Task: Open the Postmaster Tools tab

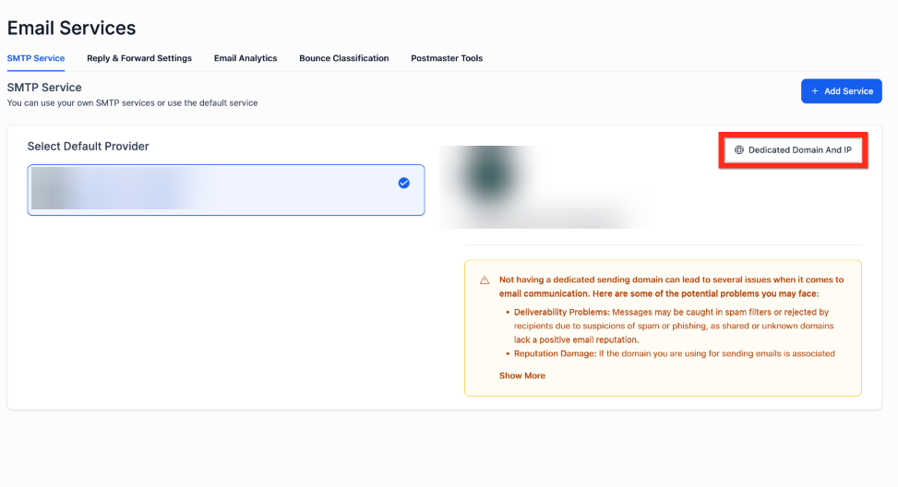Action: tap(447, 58)
